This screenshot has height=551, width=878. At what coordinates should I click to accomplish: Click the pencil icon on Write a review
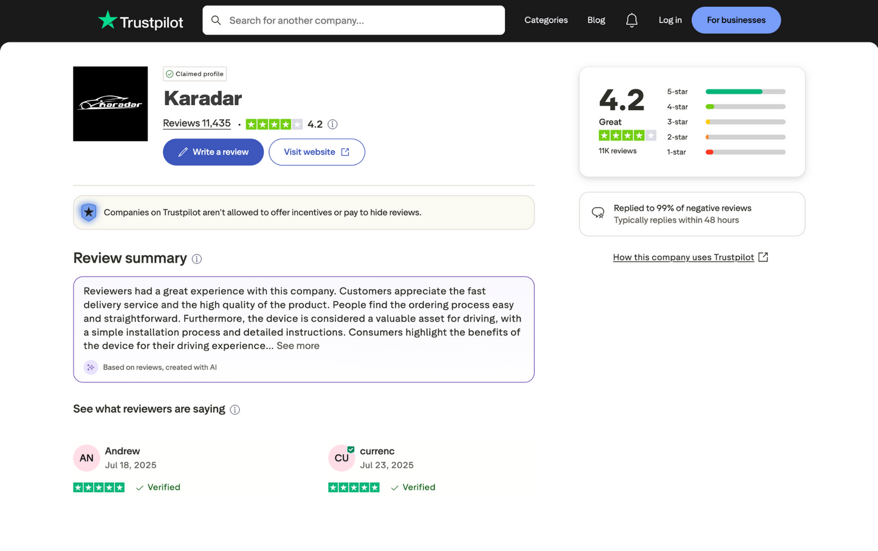(x=183, y=152)
